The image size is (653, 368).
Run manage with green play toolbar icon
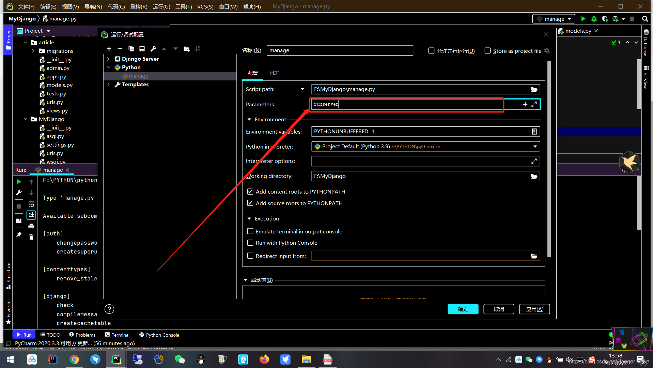[583, 19]
